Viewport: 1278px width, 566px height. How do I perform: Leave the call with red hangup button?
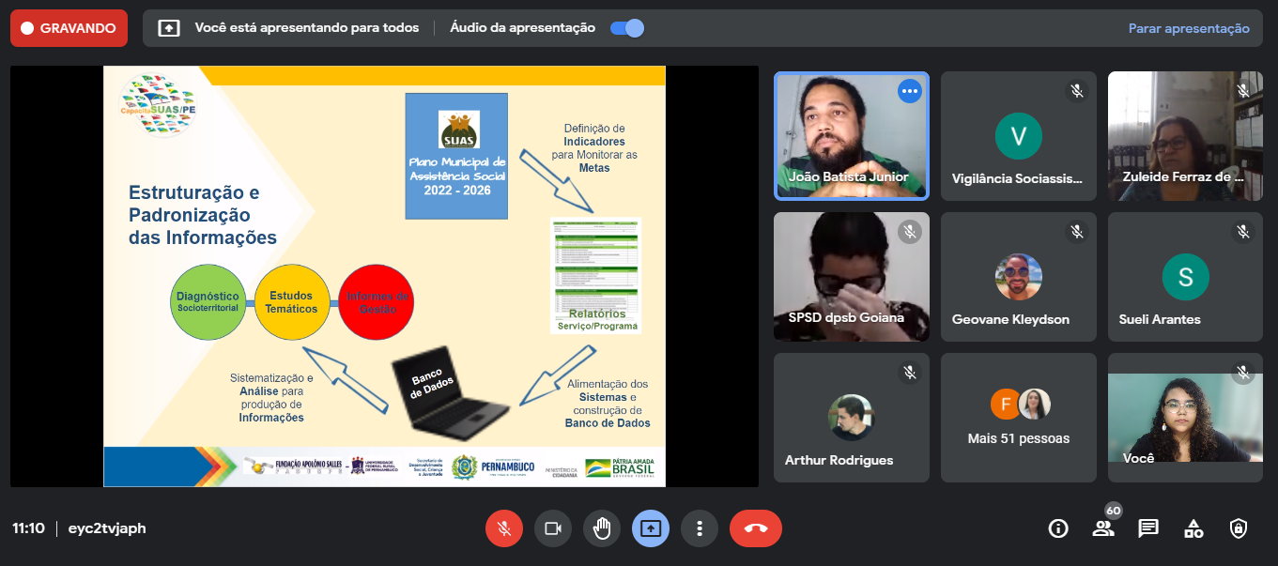755,528
